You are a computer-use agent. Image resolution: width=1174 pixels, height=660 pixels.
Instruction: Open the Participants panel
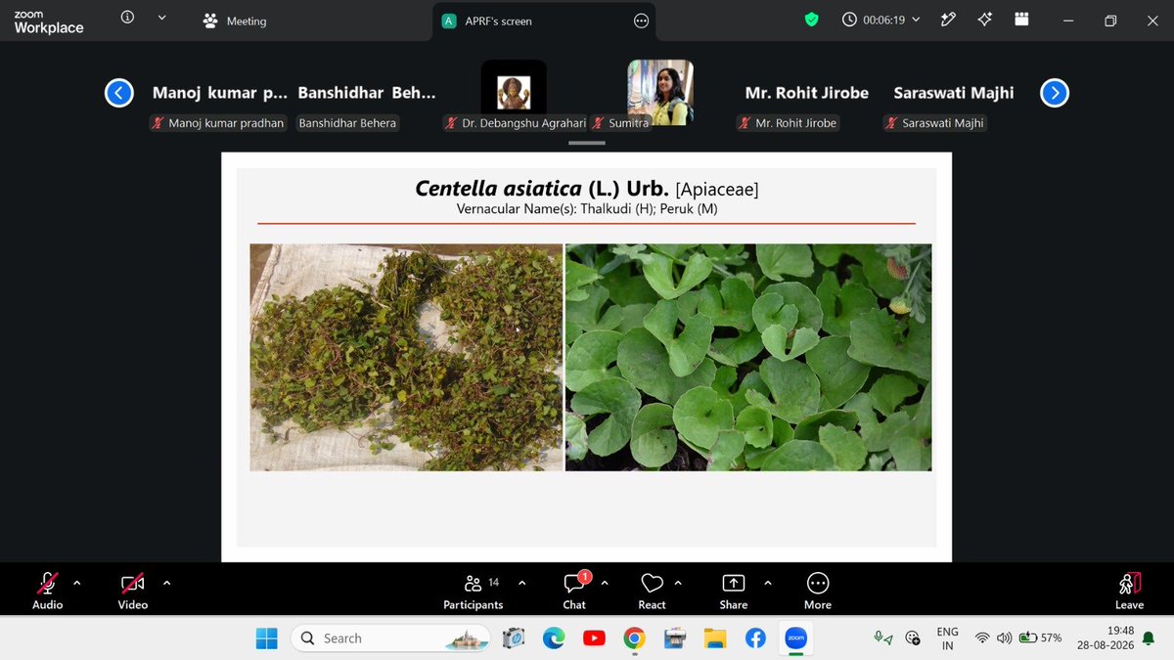474,591
